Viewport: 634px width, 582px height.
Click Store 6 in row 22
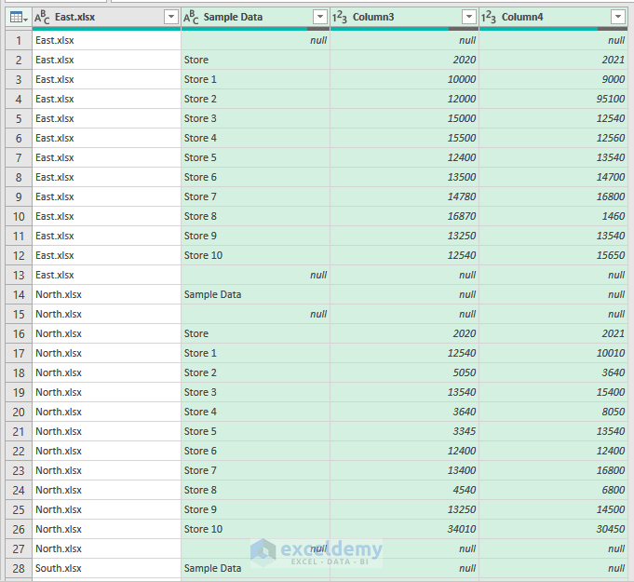[200, 451]
